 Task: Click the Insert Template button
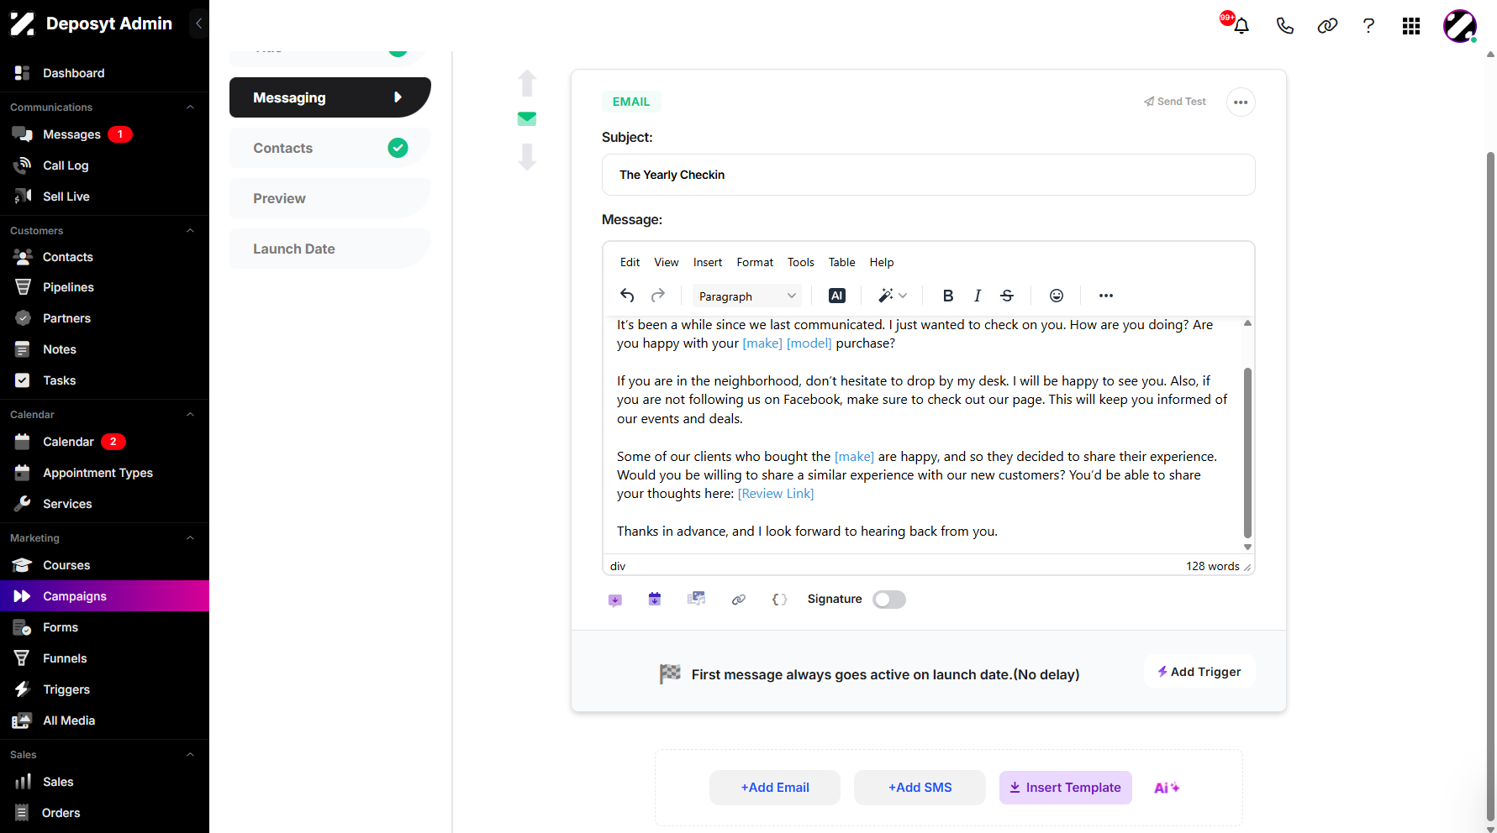pos(1065,788)
